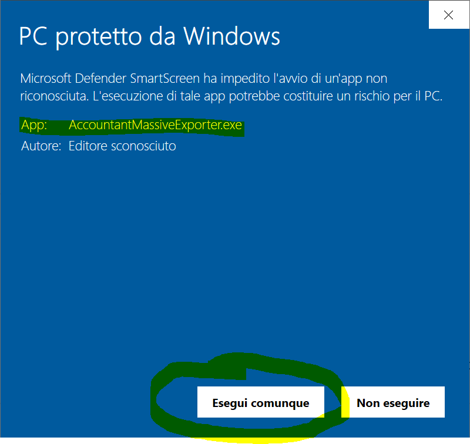Click the word "costituire" in the description

point(308,96)
